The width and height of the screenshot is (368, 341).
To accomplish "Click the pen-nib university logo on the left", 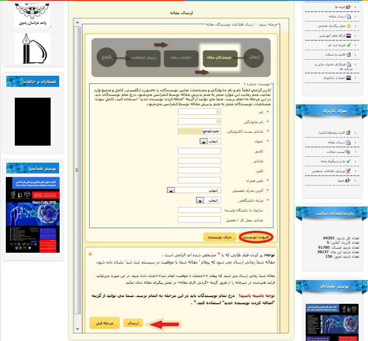I will (33, 48).
